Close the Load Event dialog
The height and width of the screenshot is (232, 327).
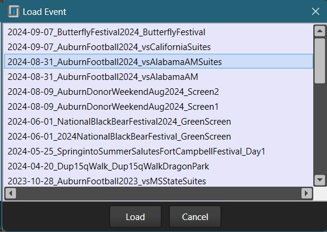[316, 11]
